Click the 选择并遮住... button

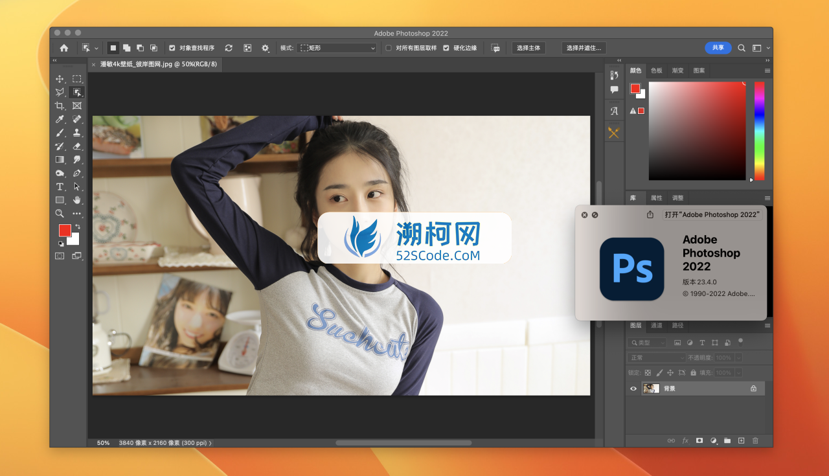pos(584,48)
